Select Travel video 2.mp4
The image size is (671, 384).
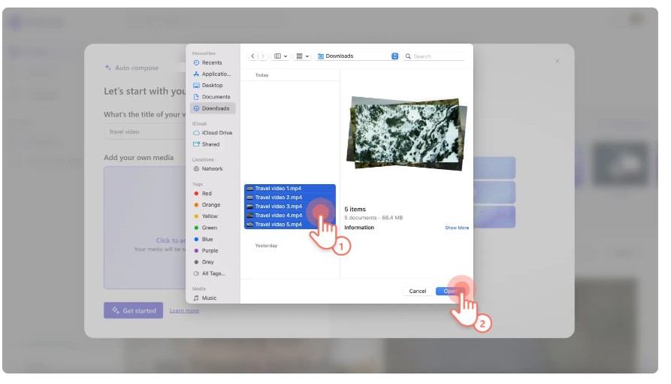click(290, 198)
